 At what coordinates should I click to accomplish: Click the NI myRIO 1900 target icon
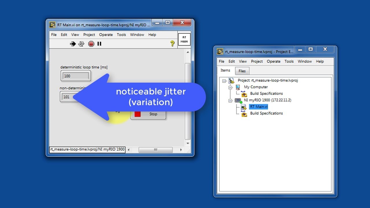pyautogui.click(x=238, y=101)
